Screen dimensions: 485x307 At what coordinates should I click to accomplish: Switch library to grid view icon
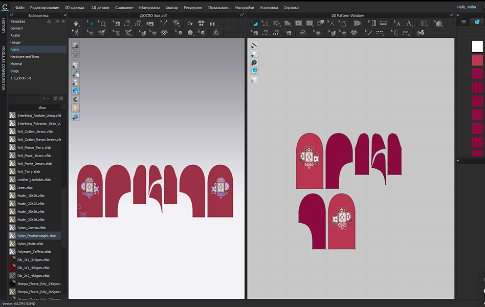[x=61, y=98]
